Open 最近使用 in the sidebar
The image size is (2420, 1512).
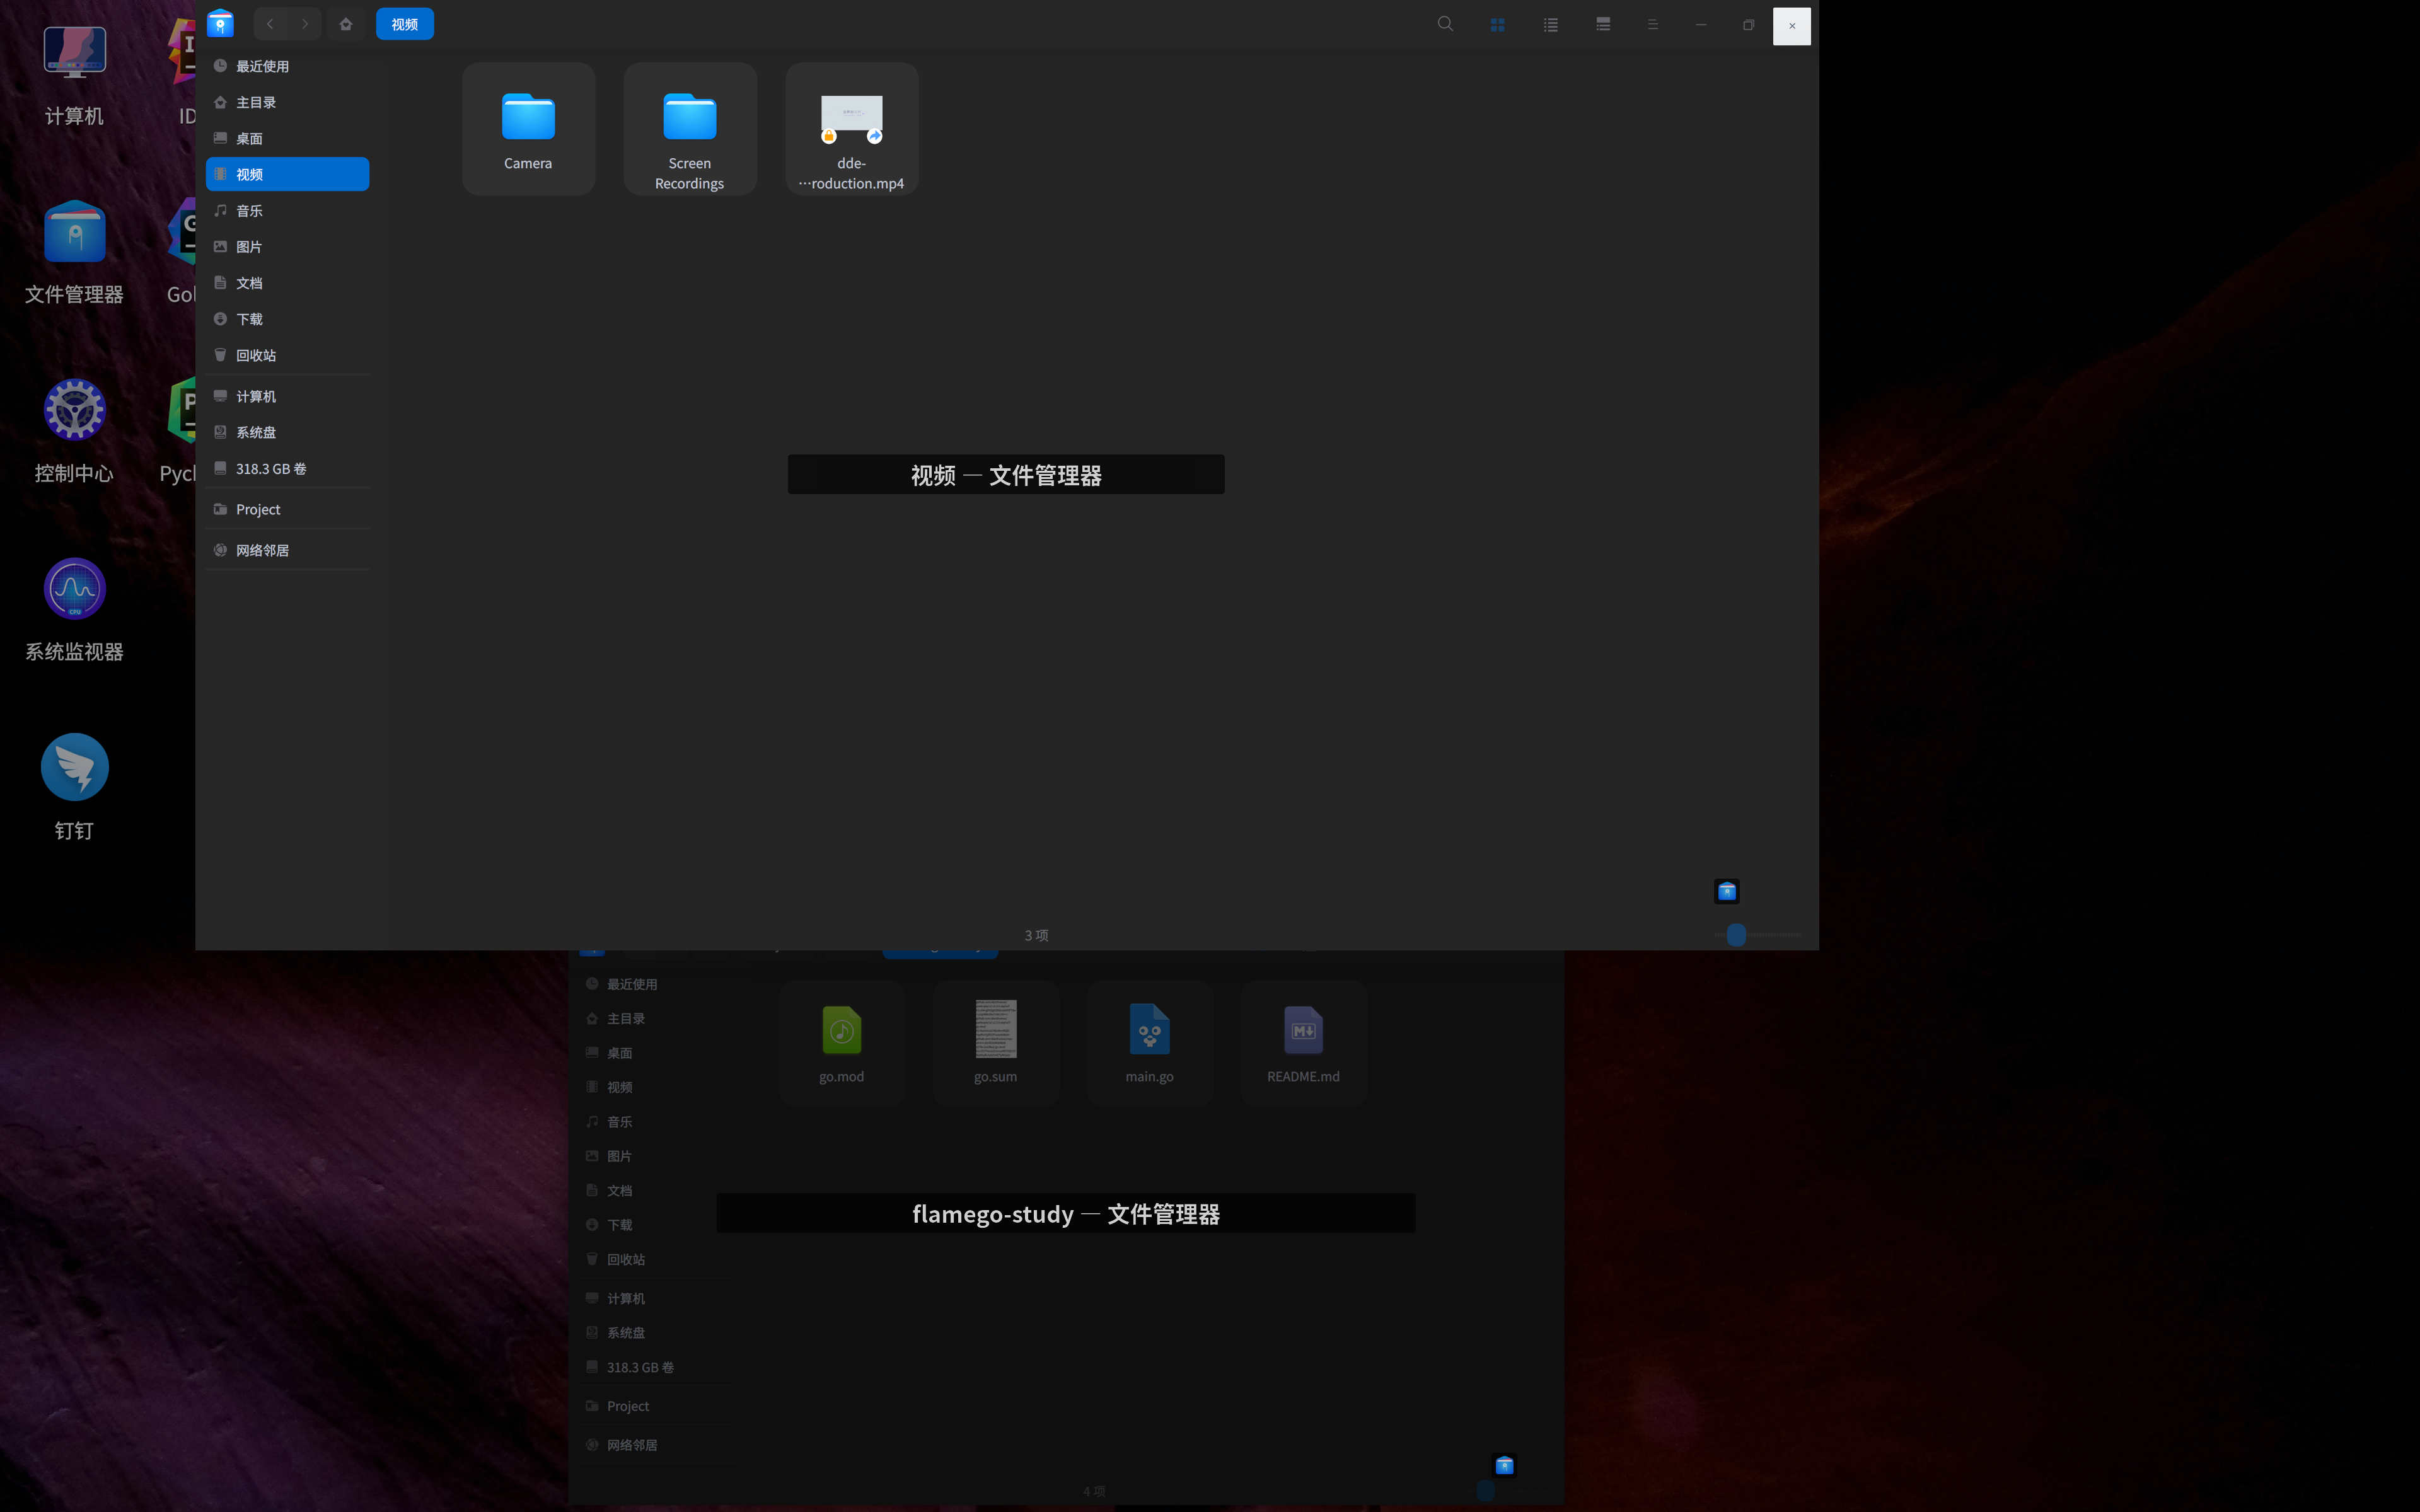[262, 66]
